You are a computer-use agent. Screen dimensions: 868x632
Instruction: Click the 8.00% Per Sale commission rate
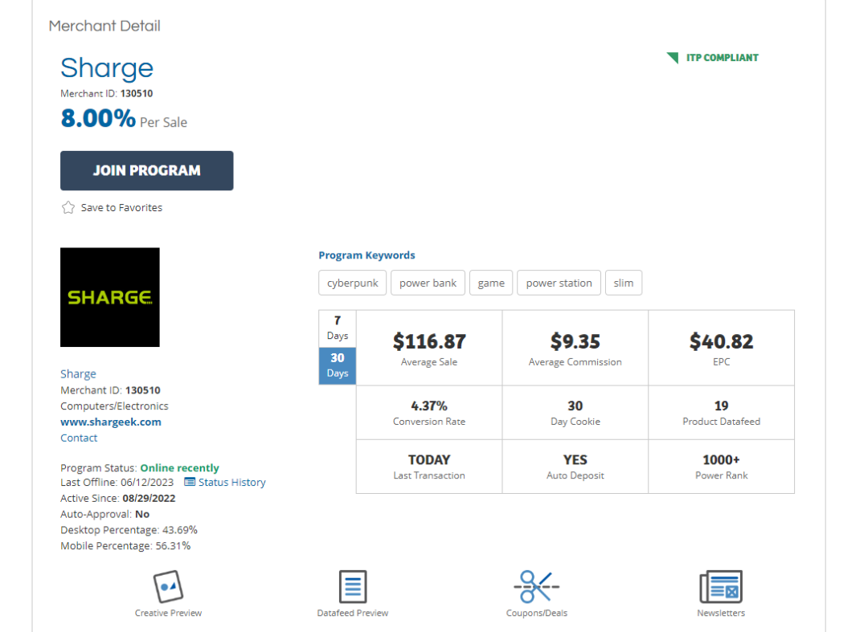coord(124,118)
